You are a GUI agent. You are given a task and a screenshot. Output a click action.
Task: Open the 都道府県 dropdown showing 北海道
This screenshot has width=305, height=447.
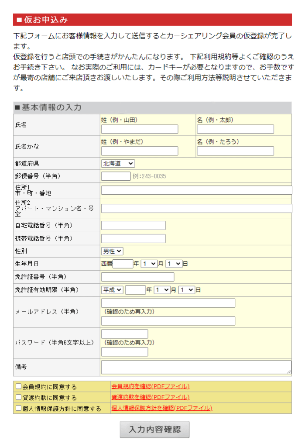(118, 163)
